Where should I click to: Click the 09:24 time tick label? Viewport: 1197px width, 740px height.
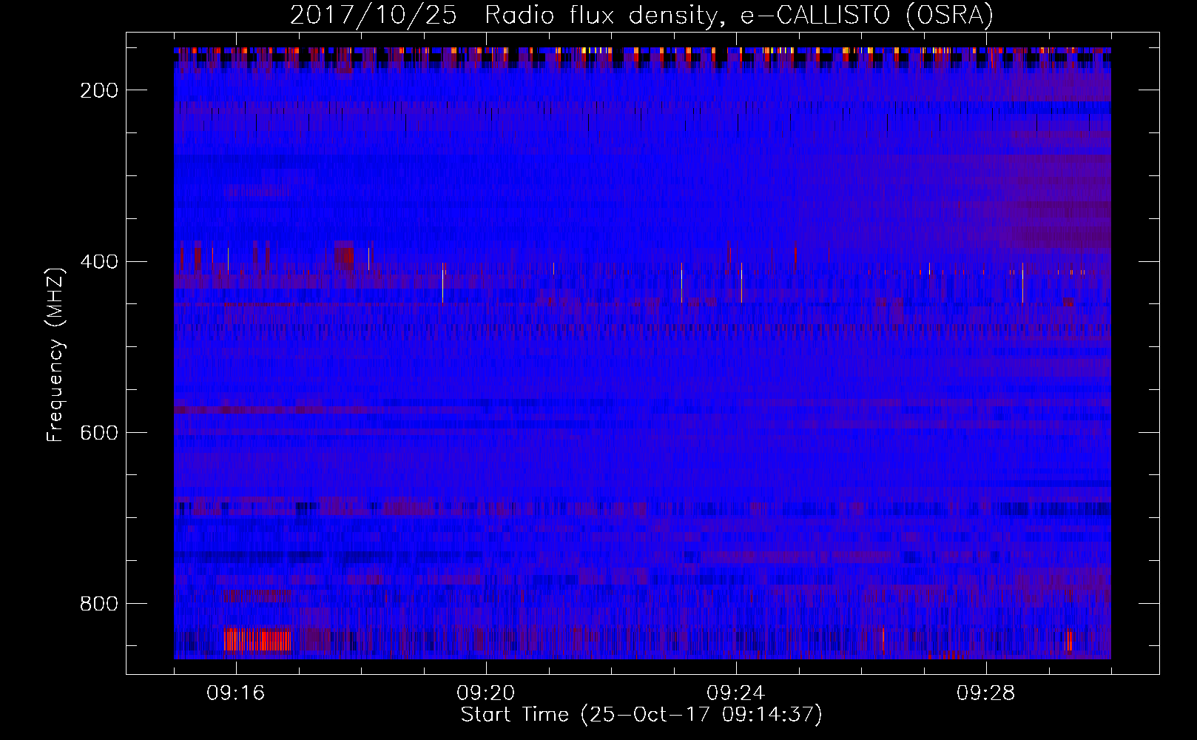(x=736, y=693)
